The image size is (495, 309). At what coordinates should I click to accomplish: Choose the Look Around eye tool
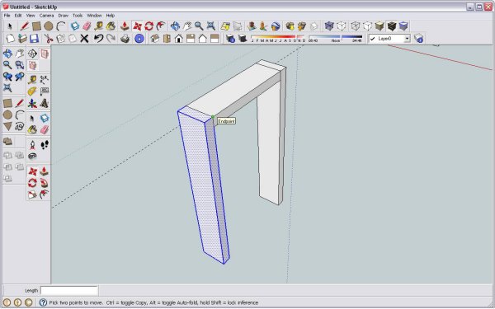point(32,156)
